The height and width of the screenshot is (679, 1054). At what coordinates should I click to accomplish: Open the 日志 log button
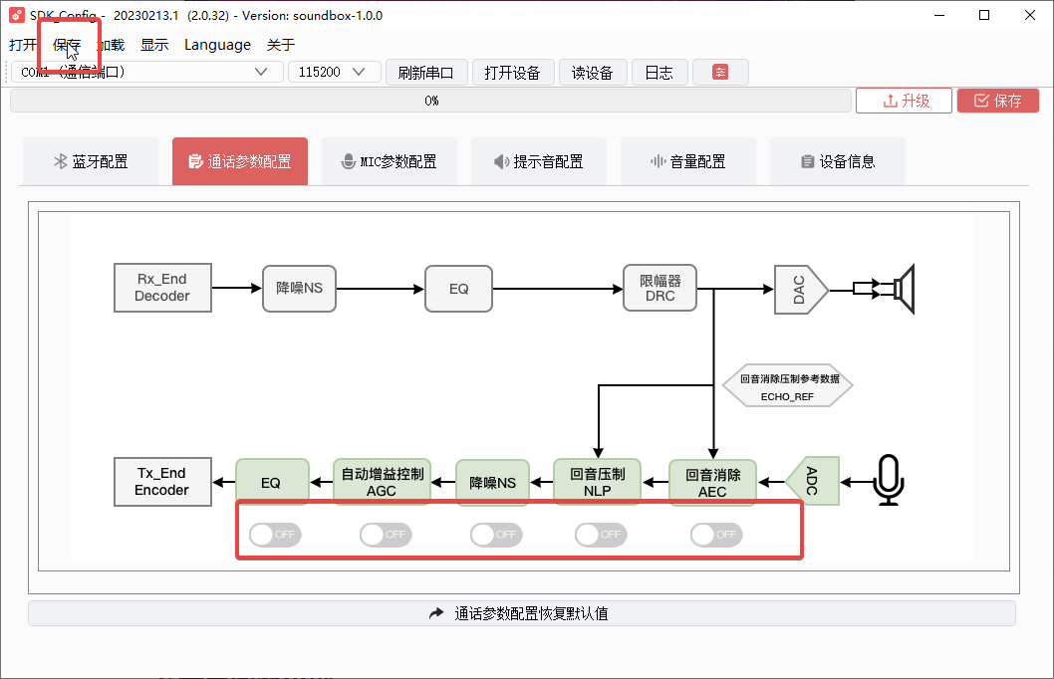click(659, 73)
